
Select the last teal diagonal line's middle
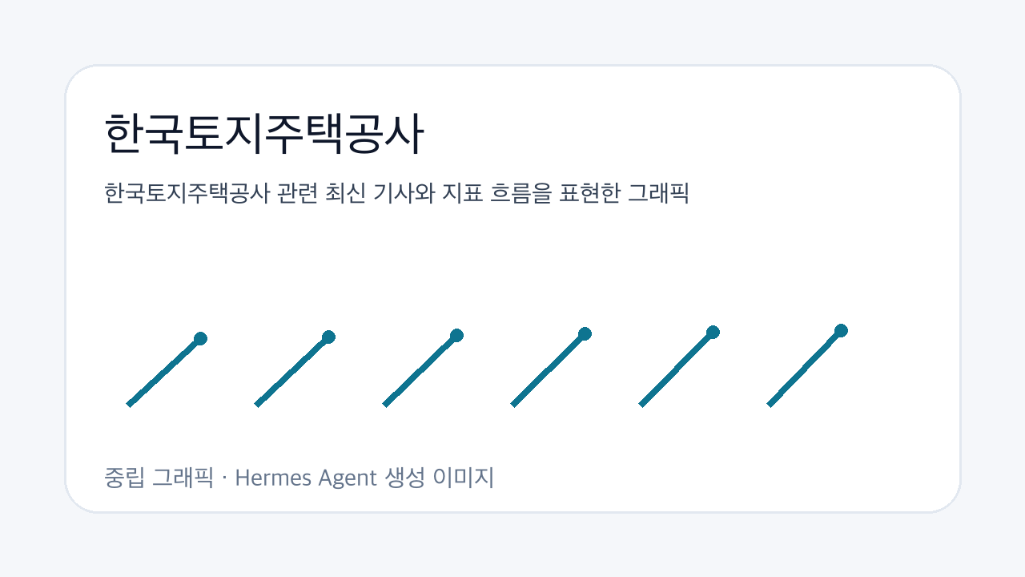point(805,367)
